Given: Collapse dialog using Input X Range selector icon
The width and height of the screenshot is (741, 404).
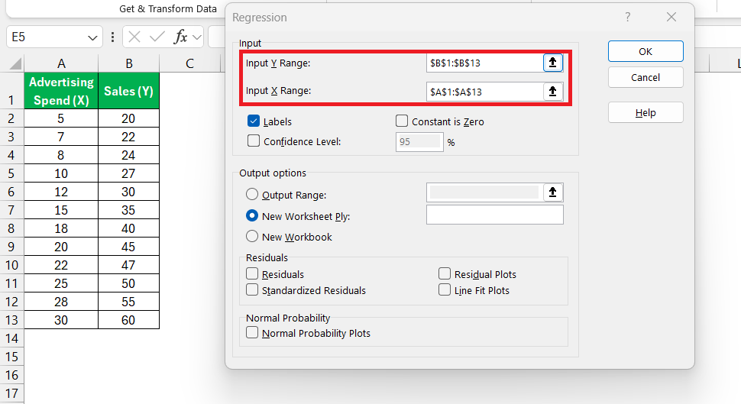Looking at the screenshot, I should (x=552, y=91).
